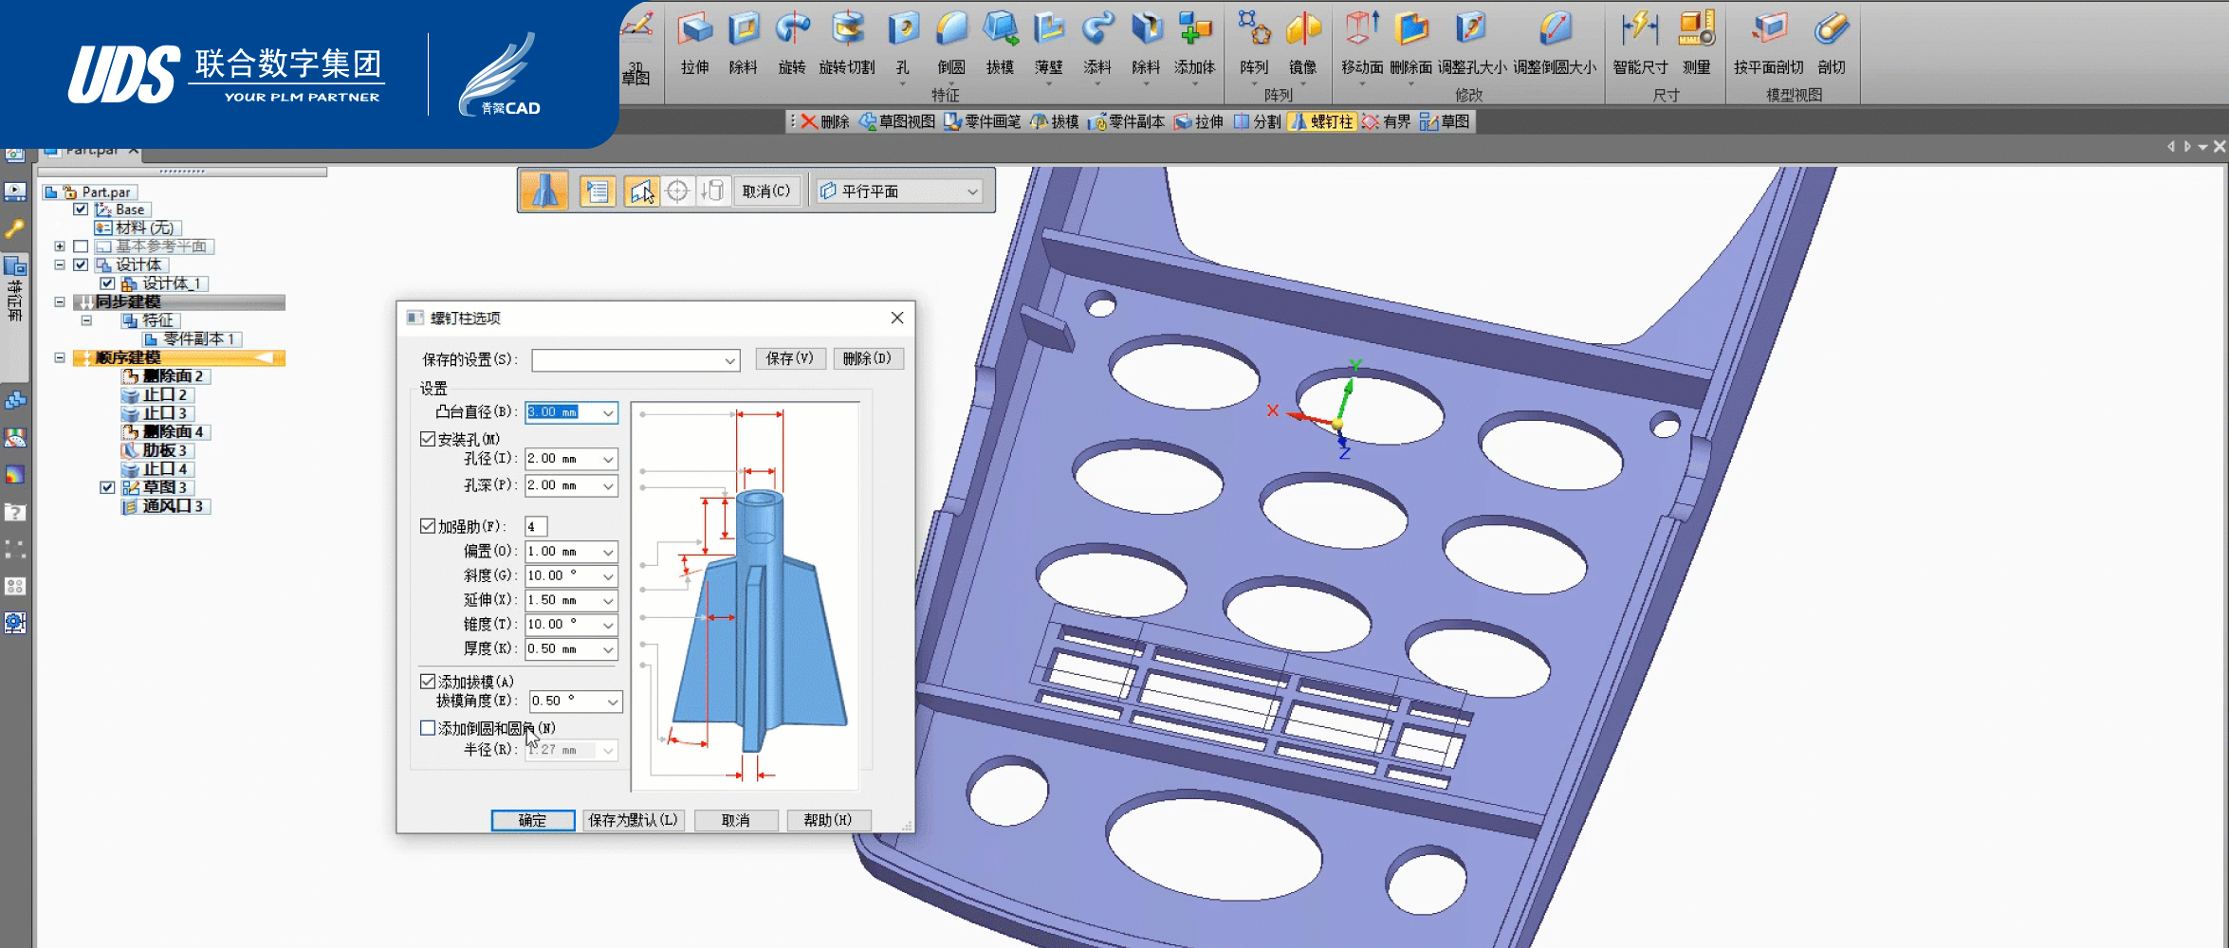Click 取消 at the dialog bottom
The height and width of the screenshot is (948, 2229).
click(x=735, y=820)
